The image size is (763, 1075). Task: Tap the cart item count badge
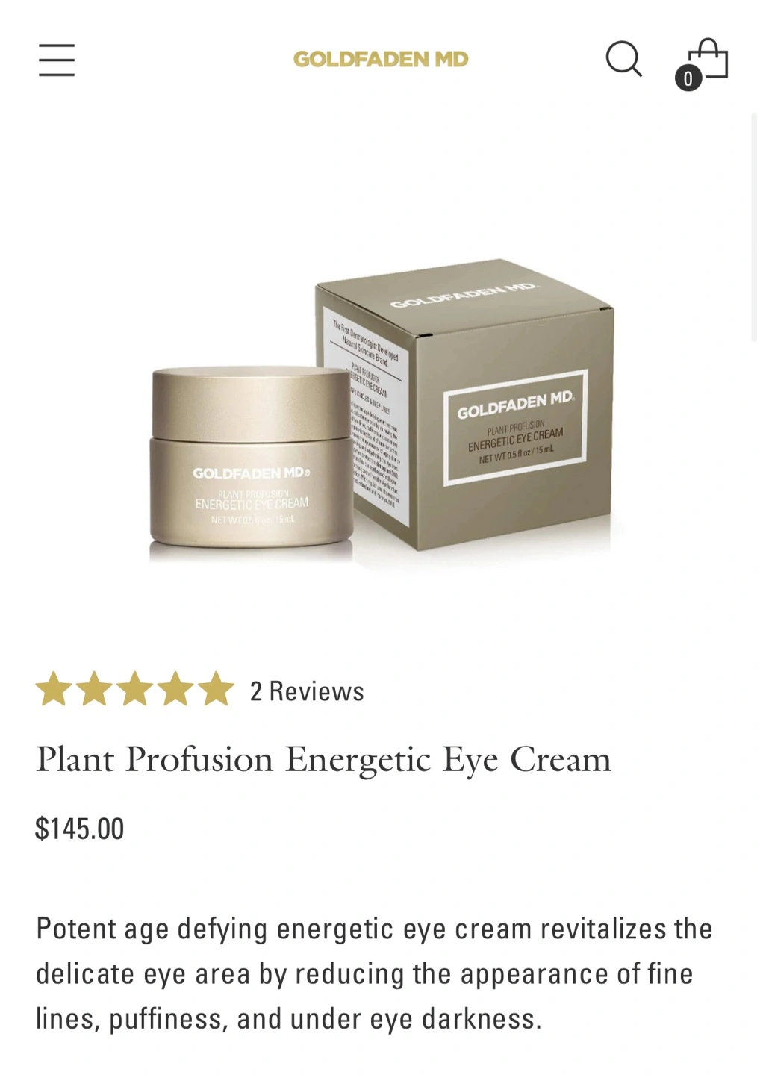(x=688, y=78)
